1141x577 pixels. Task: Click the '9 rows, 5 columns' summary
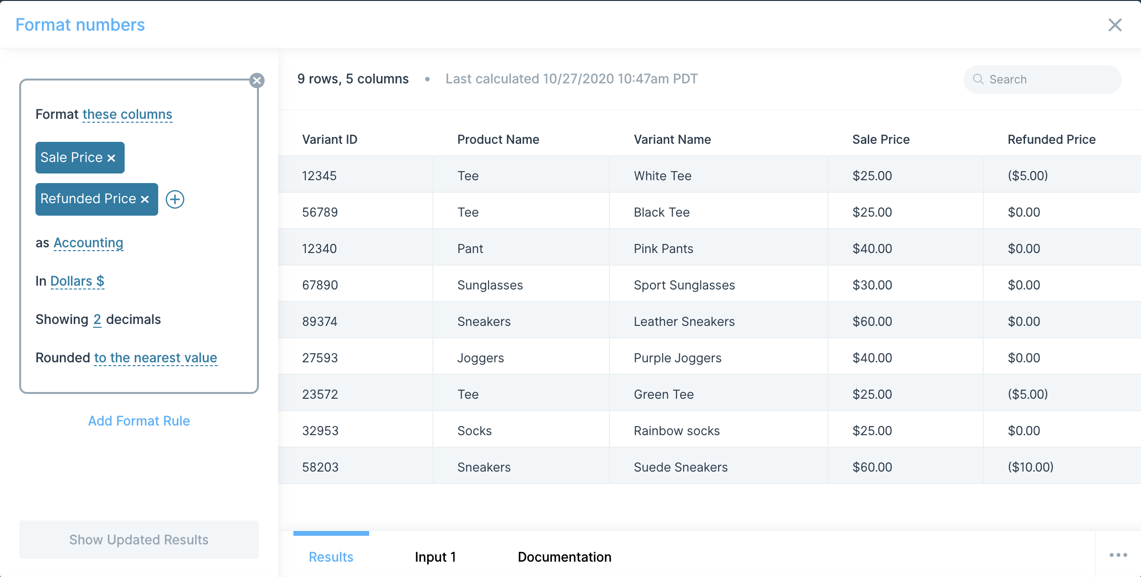click(x=353, y=79)
